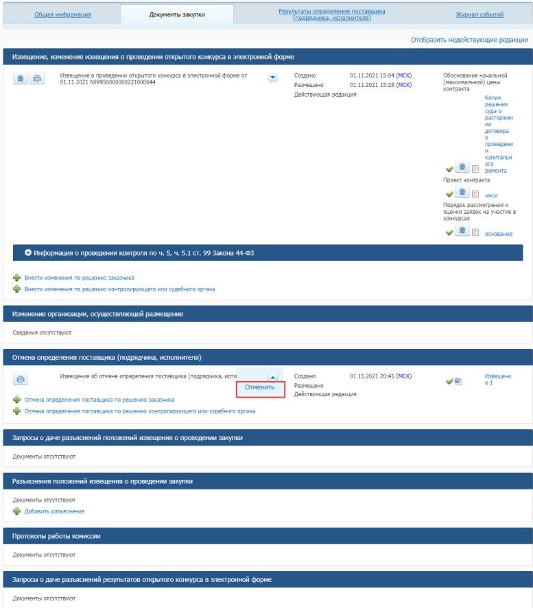Click Отмена определения поставщика section header

tap(268, 357)
